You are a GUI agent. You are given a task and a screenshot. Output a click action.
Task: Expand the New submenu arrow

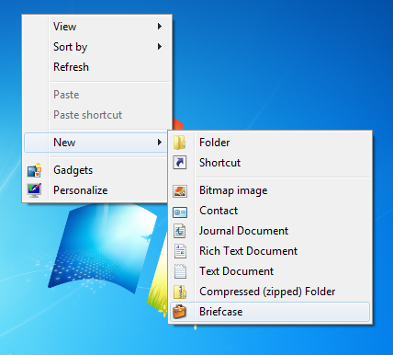click(160, 143)
